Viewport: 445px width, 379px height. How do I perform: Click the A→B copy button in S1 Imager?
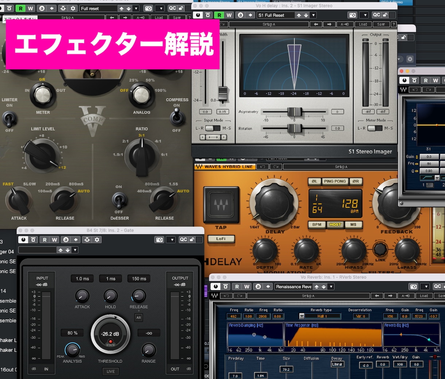click(x=345, y=24)
